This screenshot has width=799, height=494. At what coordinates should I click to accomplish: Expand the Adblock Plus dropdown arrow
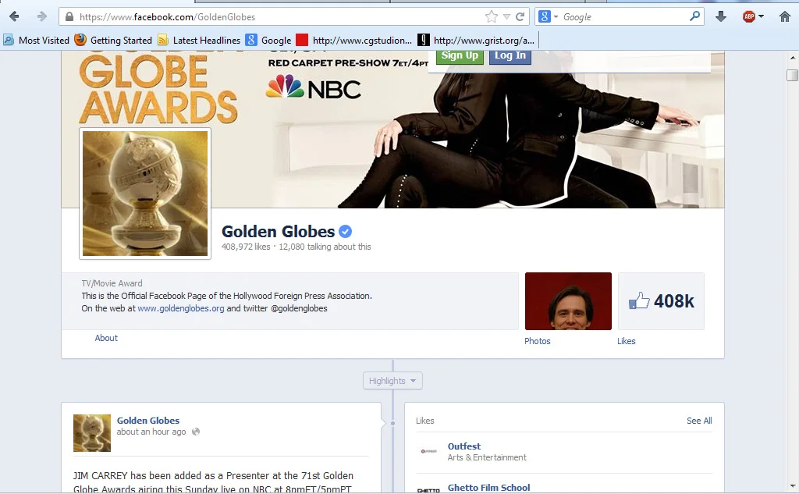point(761,17)
